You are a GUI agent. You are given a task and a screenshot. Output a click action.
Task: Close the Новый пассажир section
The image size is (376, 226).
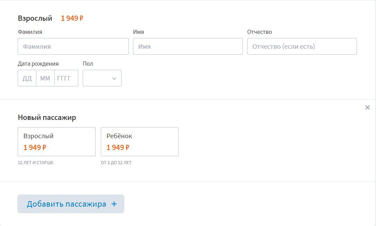pos(367,107)
